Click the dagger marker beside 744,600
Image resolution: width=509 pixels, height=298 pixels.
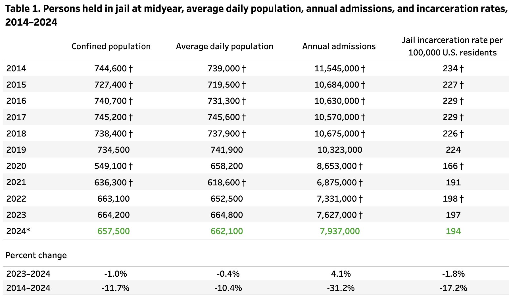[x=131, y=69]
